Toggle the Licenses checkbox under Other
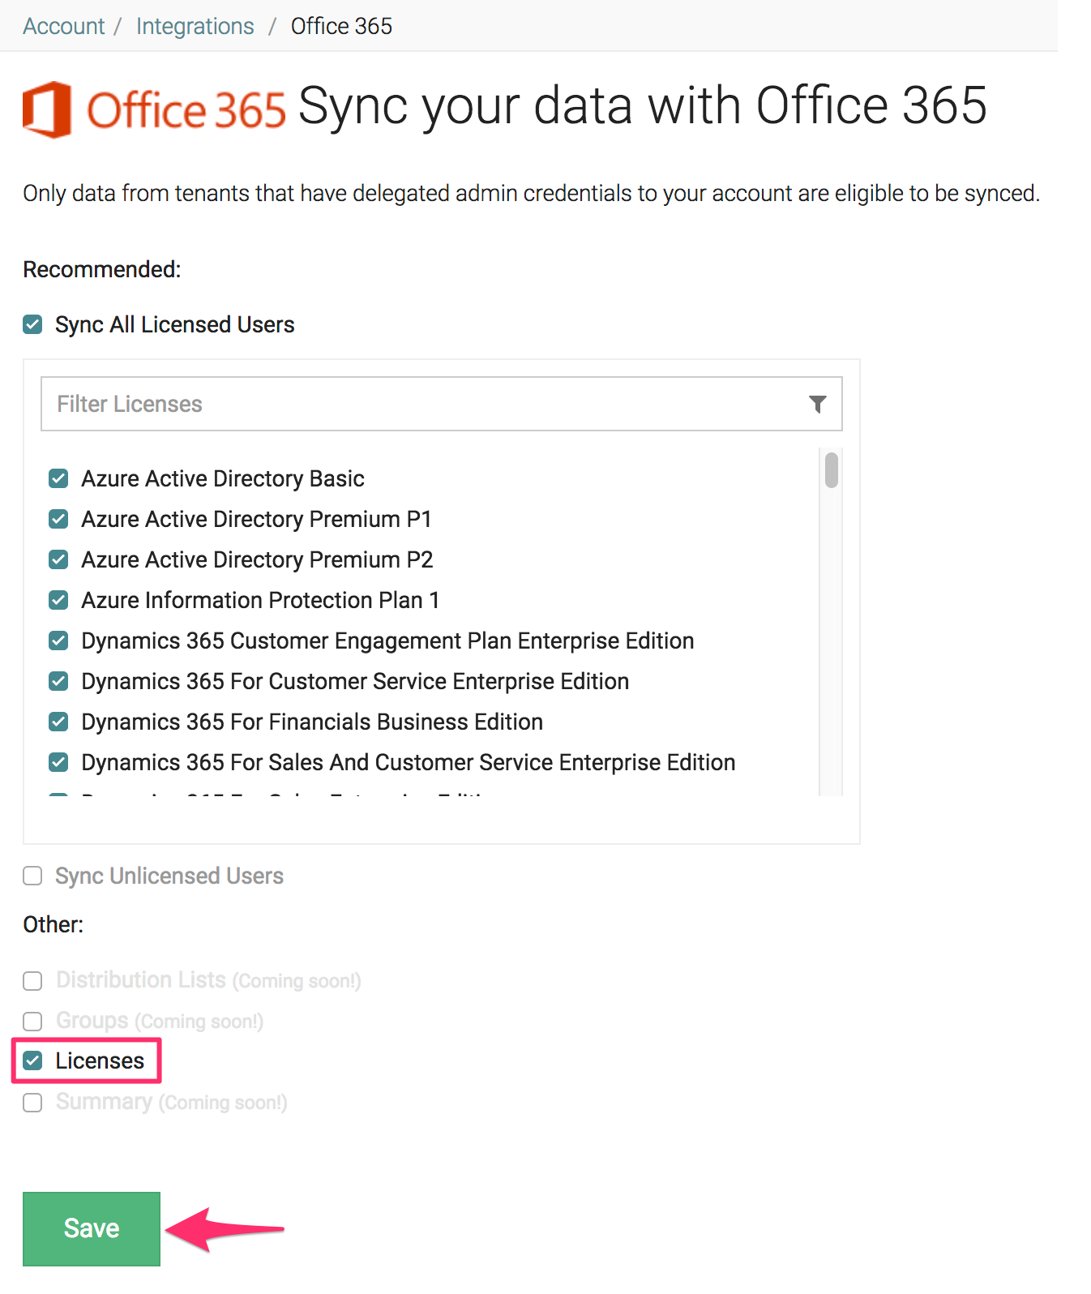The width and height of the screenshot is (1091, 1294). click(x=32, y=1060)
